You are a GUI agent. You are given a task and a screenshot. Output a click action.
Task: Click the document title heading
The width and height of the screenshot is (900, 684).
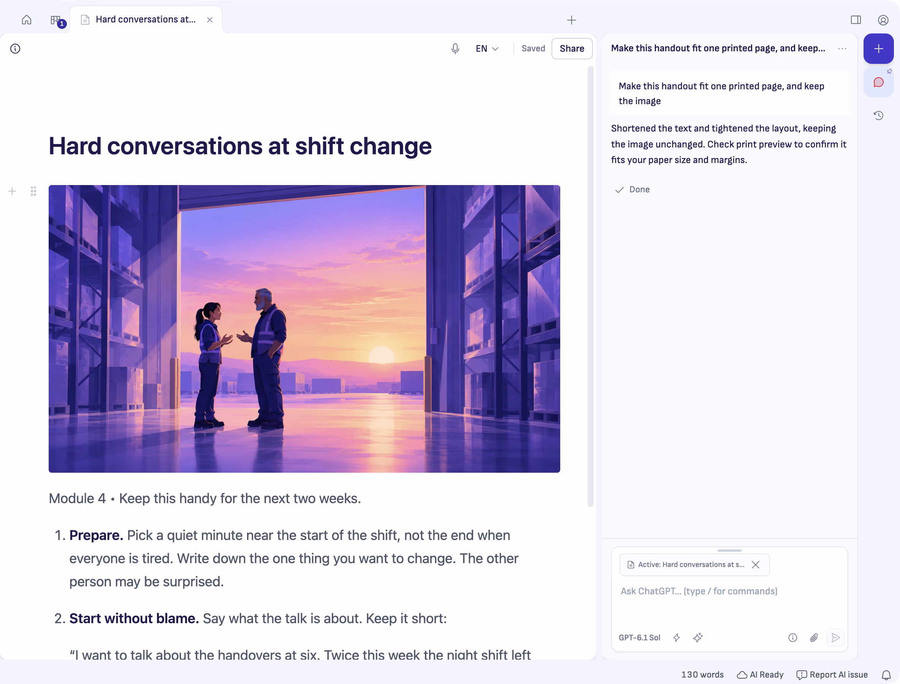point(240,146)
